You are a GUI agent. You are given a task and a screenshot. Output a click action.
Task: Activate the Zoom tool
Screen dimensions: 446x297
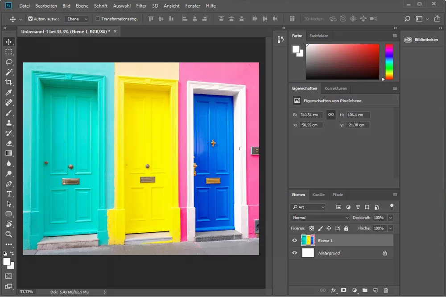coord(8,234)
